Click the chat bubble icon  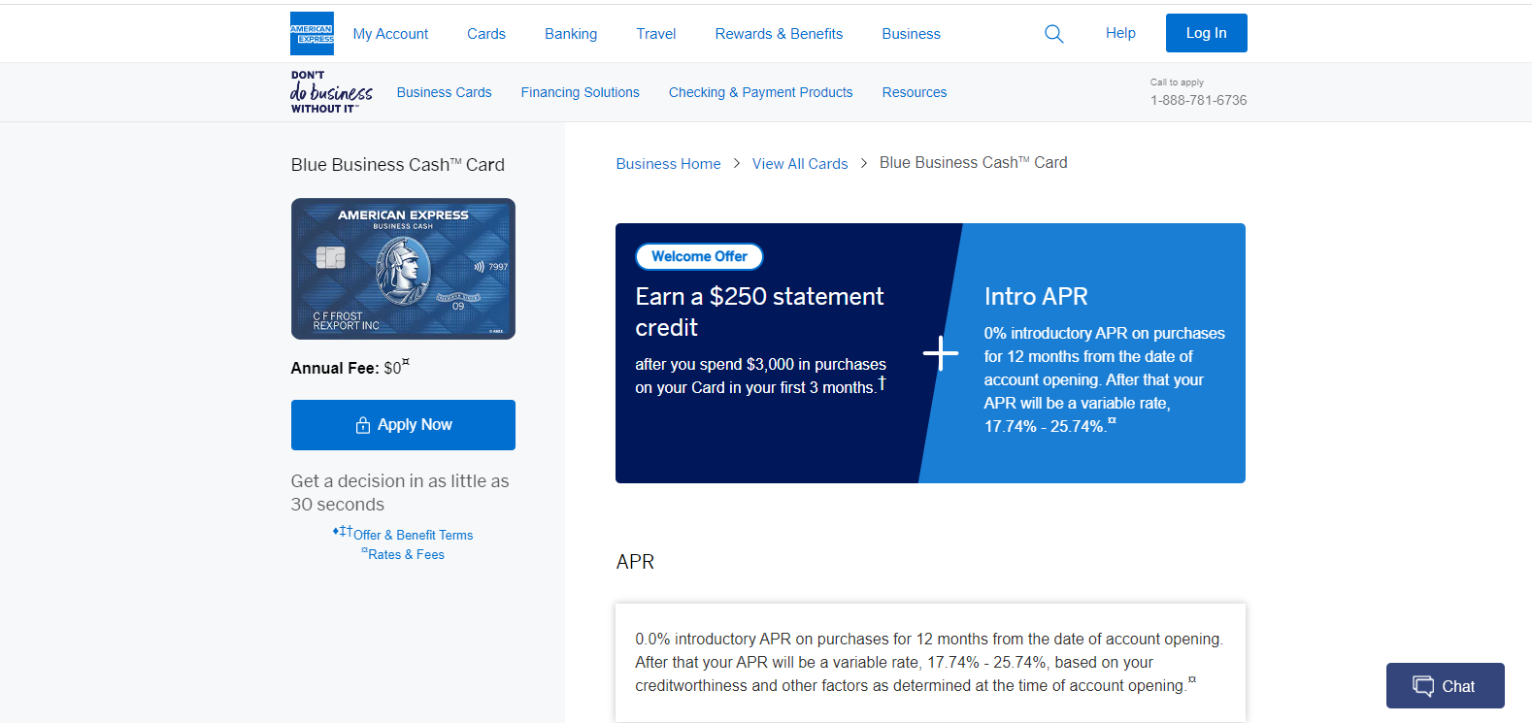tap(1423, 686)
